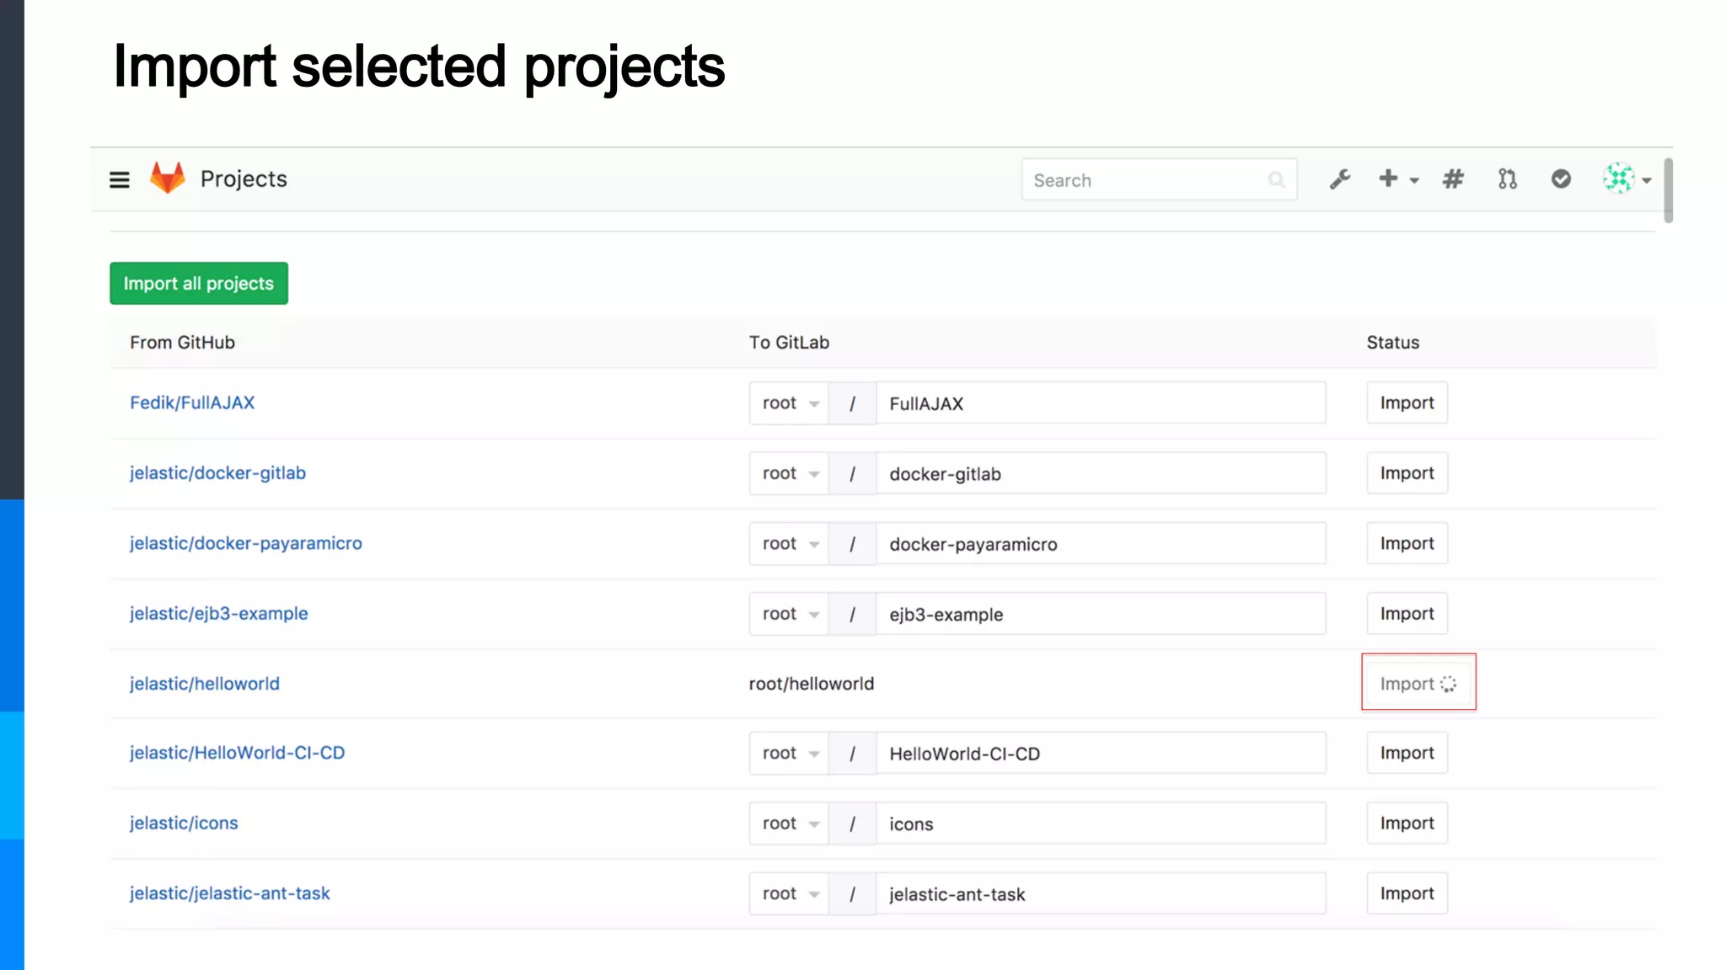Import the HelloWorld-CI-CD project

click(x=1407, y=753)
